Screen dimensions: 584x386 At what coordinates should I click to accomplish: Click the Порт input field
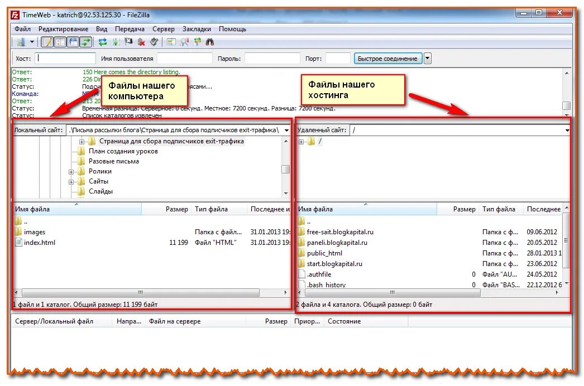pyautogui.click(x=338, y=59)
